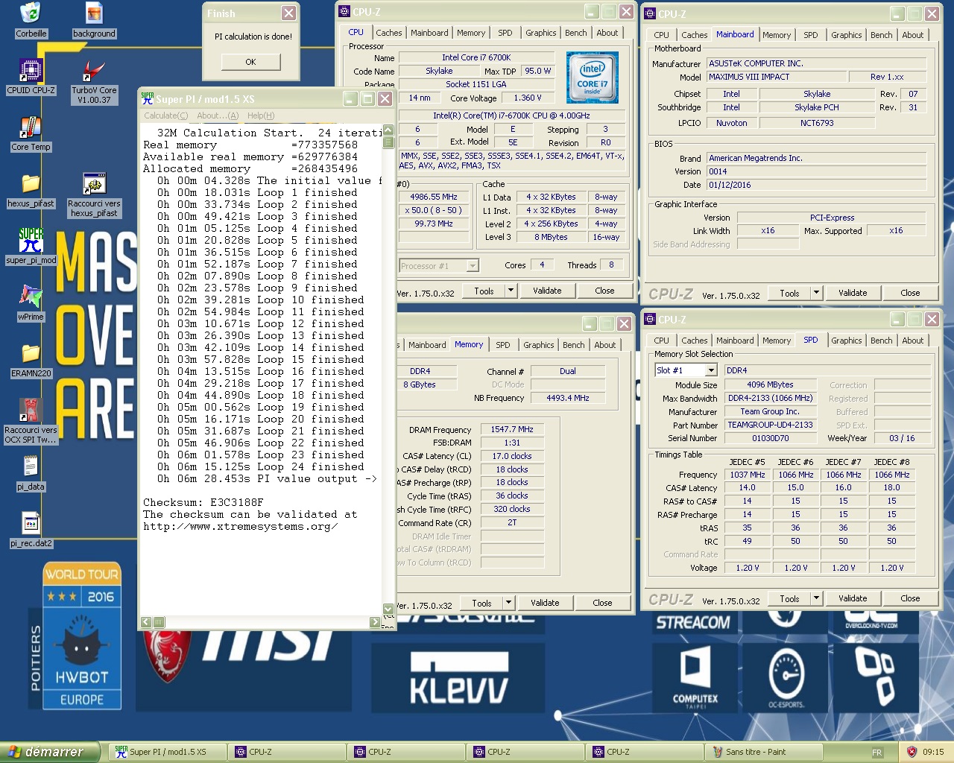Screen dimensions: 954x763
Task: Click the Super PI horizontal scrollbar right arrow
Action: point(375,622)
